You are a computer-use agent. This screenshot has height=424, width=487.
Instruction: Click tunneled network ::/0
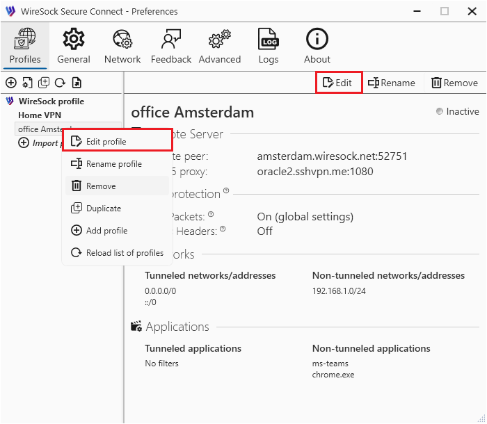point(150,302)
